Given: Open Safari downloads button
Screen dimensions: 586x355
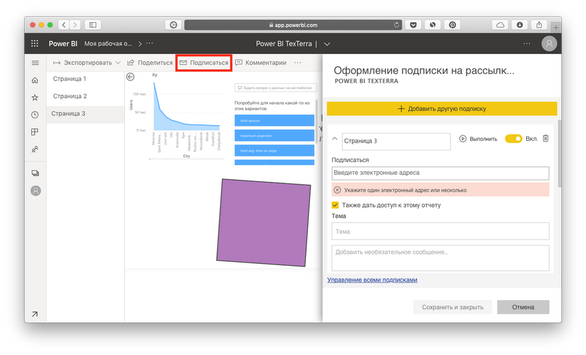Looking at the screenshot, I should click(520, 25).
